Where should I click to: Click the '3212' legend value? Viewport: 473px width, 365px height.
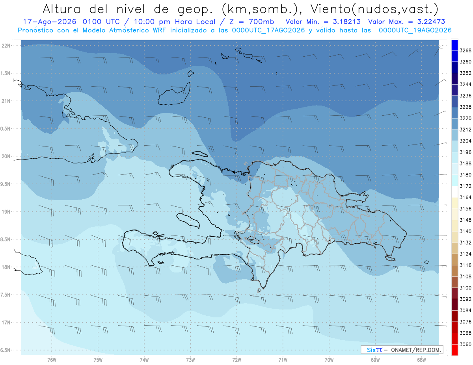(466, 130)
